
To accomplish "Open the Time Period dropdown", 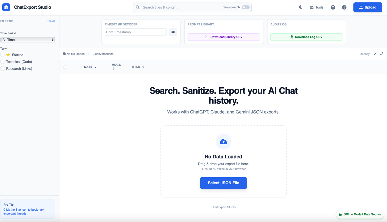I will tap(28, 40).
